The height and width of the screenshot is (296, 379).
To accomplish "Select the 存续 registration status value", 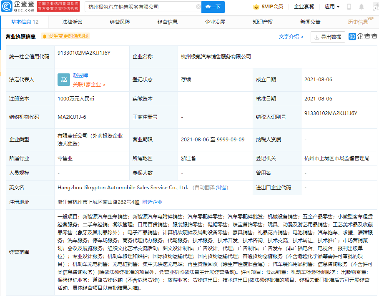I will click(186, 80).
